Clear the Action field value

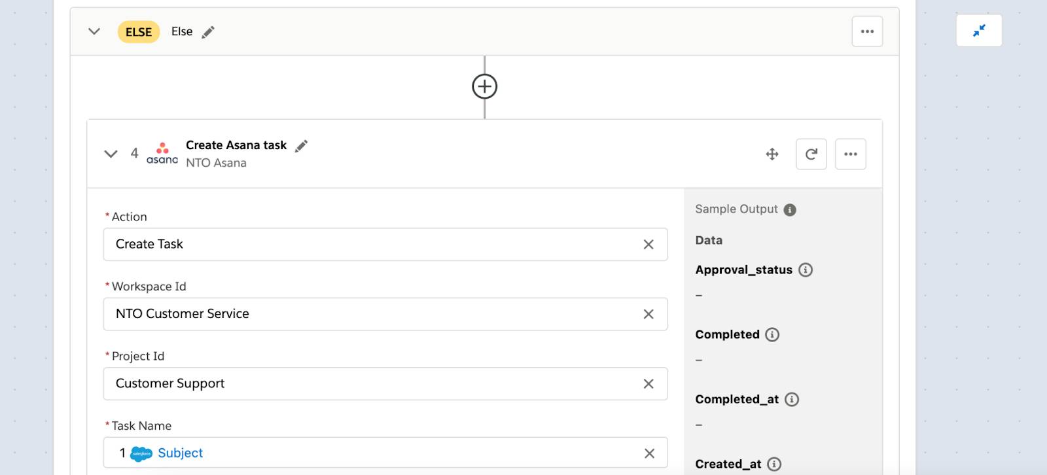(x=648, y=244)
